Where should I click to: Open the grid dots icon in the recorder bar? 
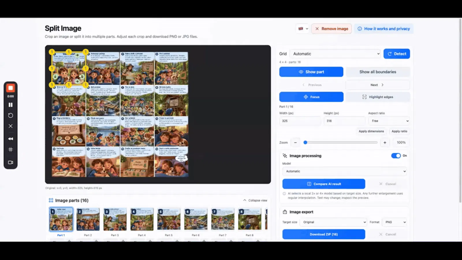click(x=10, y=149)
